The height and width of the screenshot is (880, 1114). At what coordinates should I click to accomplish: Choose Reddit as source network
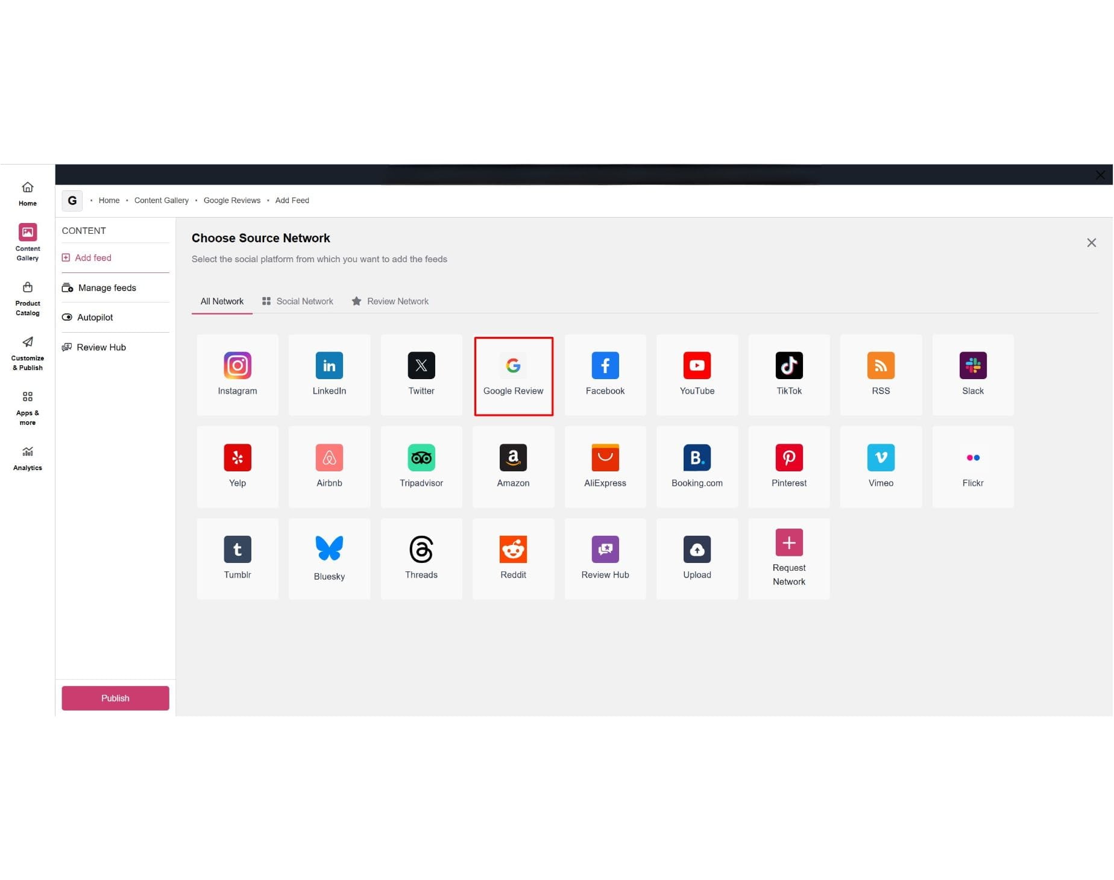click(x=513, y=559)
